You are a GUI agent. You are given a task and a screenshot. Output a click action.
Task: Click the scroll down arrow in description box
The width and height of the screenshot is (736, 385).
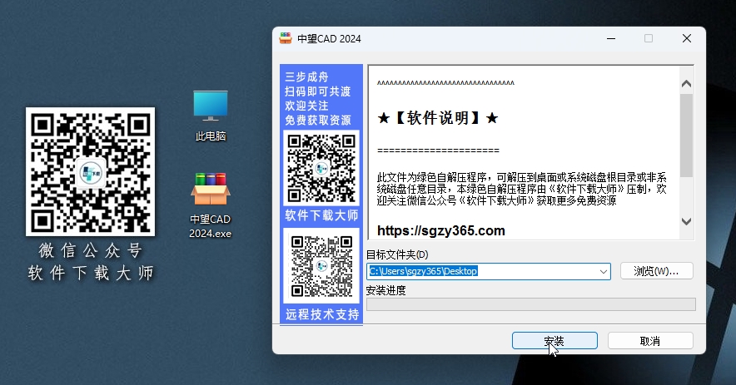686,221
